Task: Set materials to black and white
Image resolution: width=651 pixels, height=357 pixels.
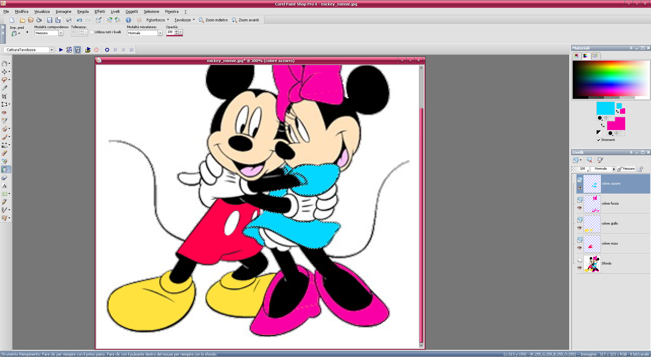Action: 598,132
